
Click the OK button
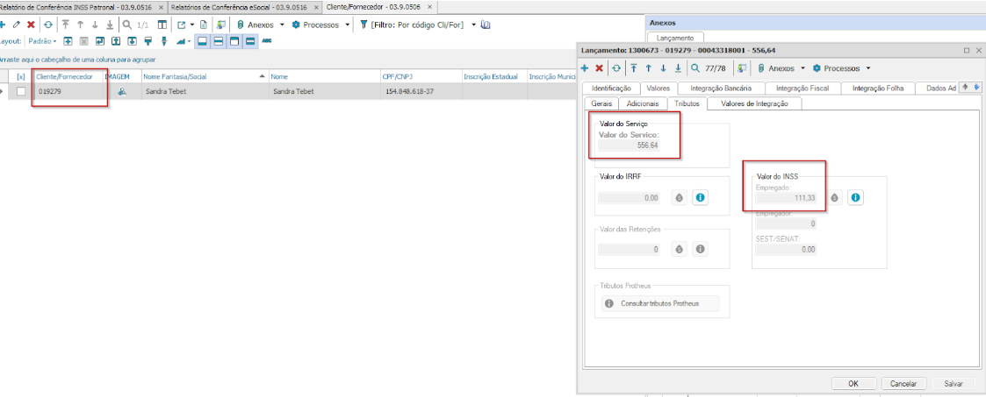pyautogui.click(x=853, y=383)
